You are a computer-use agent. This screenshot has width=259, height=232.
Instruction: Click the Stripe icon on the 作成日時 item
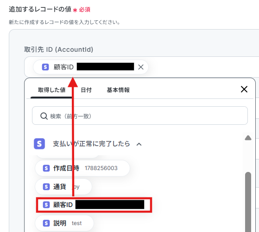[x=46, y=168]
